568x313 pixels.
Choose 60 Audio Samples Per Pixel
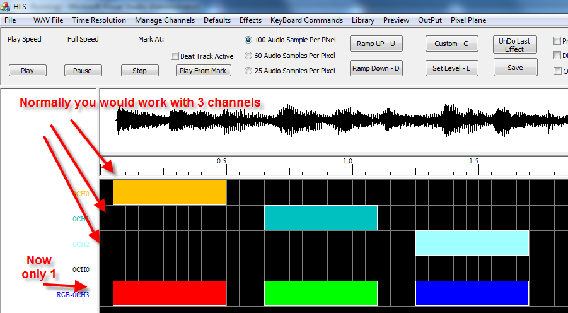(x=248, y=56)
